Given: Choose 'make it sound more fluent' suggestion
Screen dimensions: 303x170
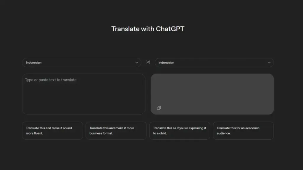Looking at the screenshot, I should [52, 130].
